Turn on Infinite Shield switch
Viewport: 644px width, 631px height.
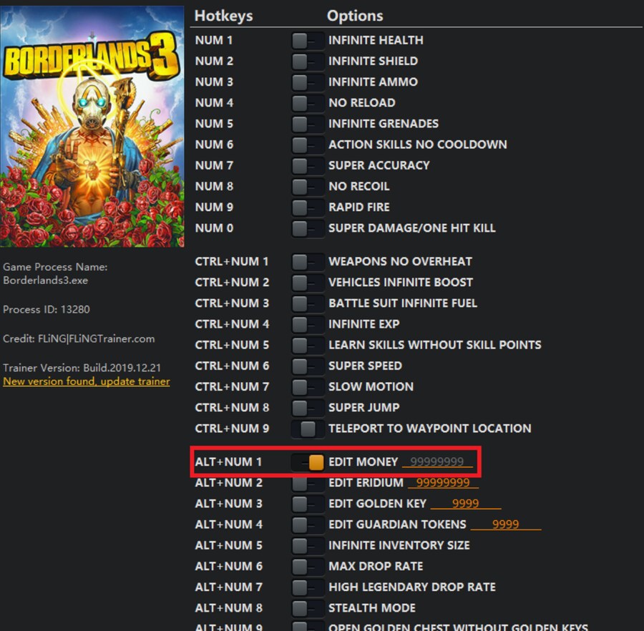[307, 61]
